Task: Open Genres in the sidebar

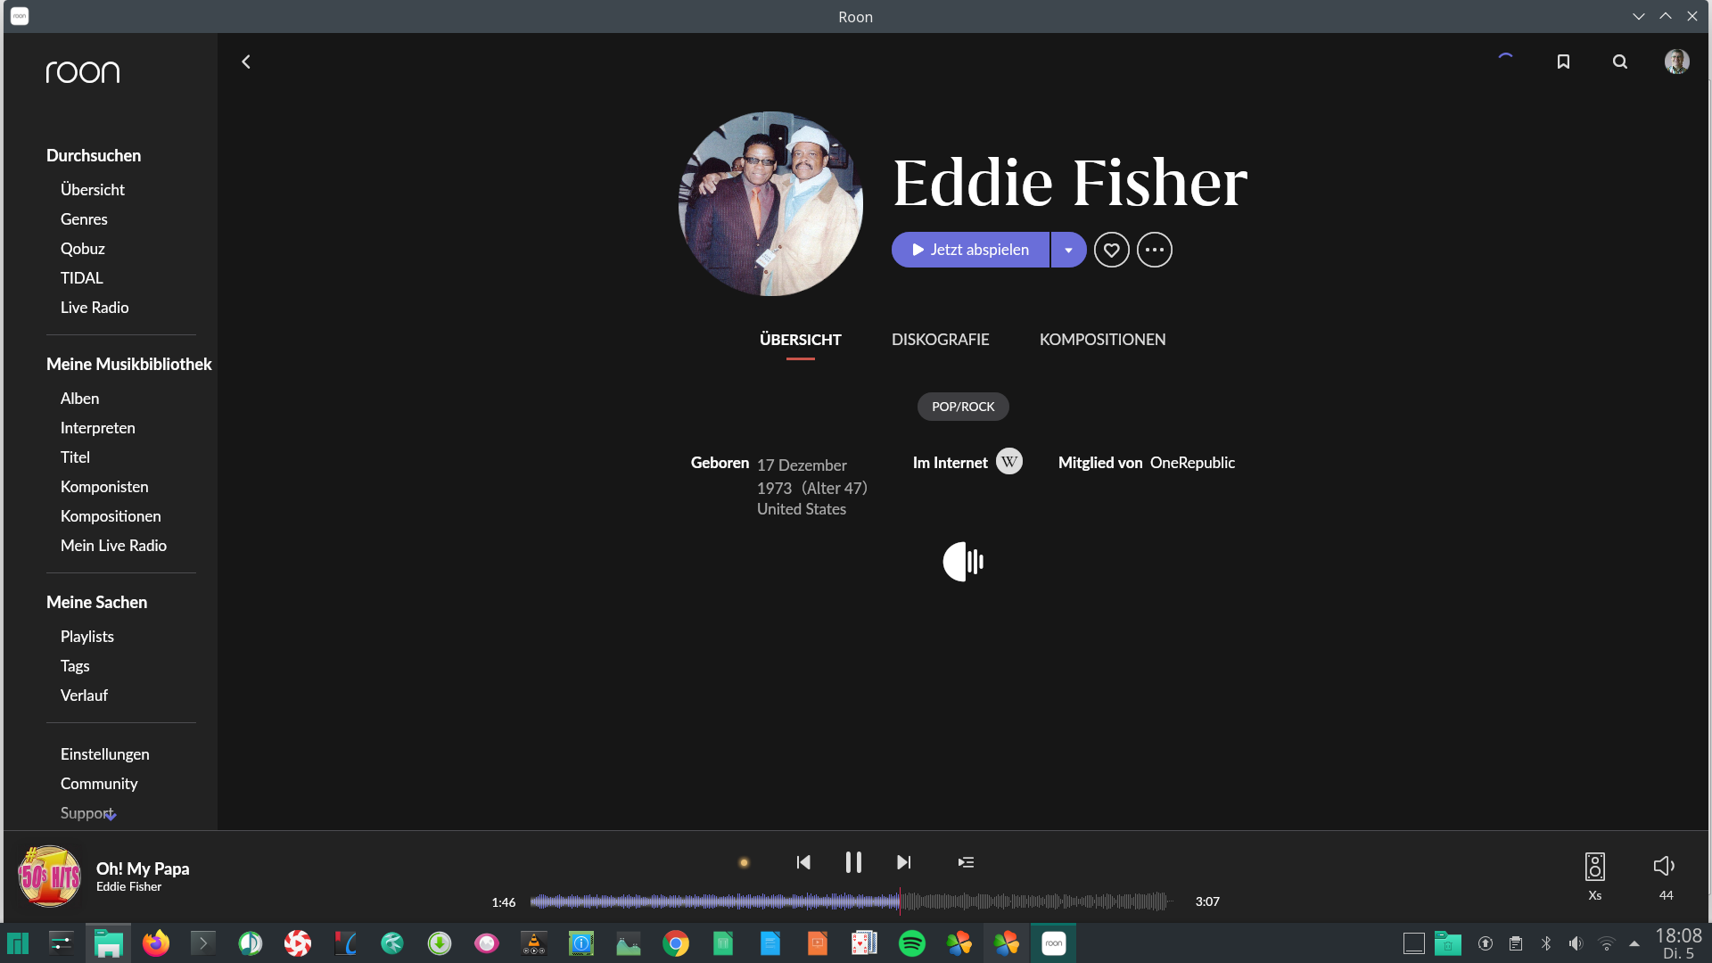Action: click(84, 219)
